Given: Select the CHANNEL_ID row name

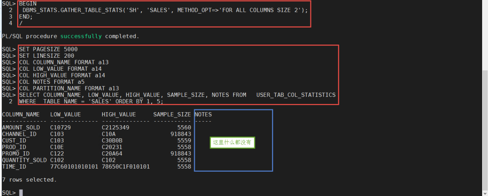Looking at the screenshot, I should click(x=19, y=134).
